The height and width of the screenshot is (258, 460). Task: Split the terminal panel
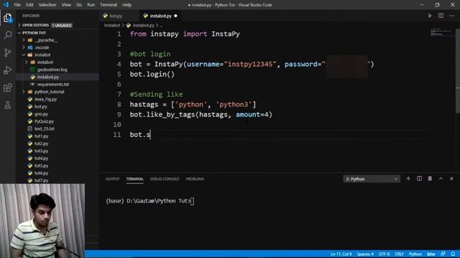tap(419, 178)
